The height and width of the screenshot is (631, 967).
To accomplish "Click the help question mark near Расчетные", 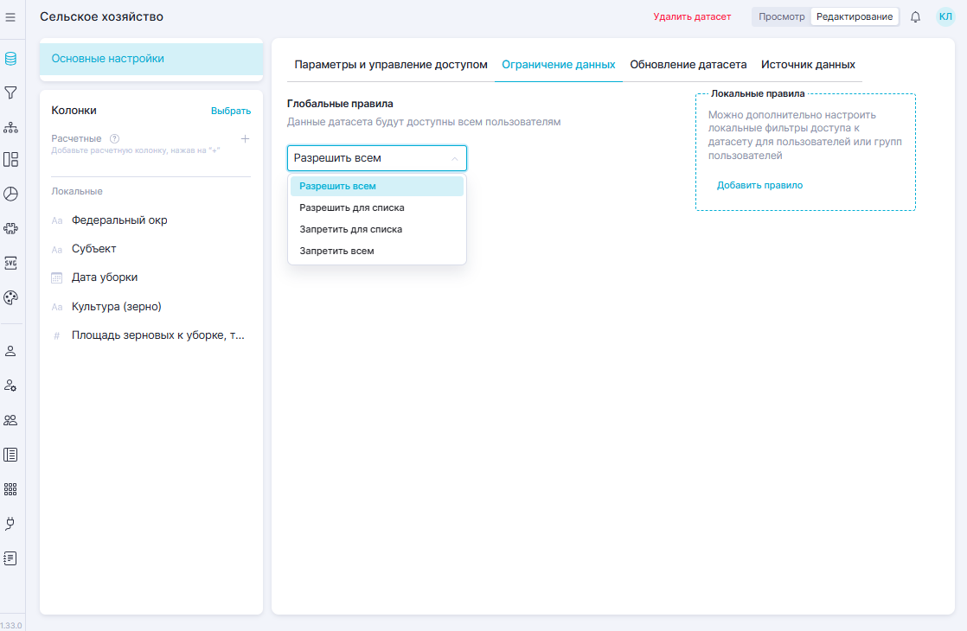I will [x=115, y=138].
